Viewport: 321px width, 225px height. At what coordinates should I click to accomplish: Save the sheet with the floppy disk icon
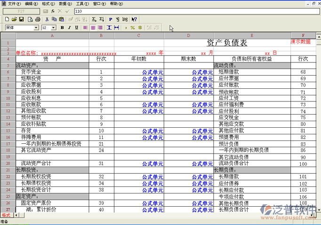click(21, 19)
